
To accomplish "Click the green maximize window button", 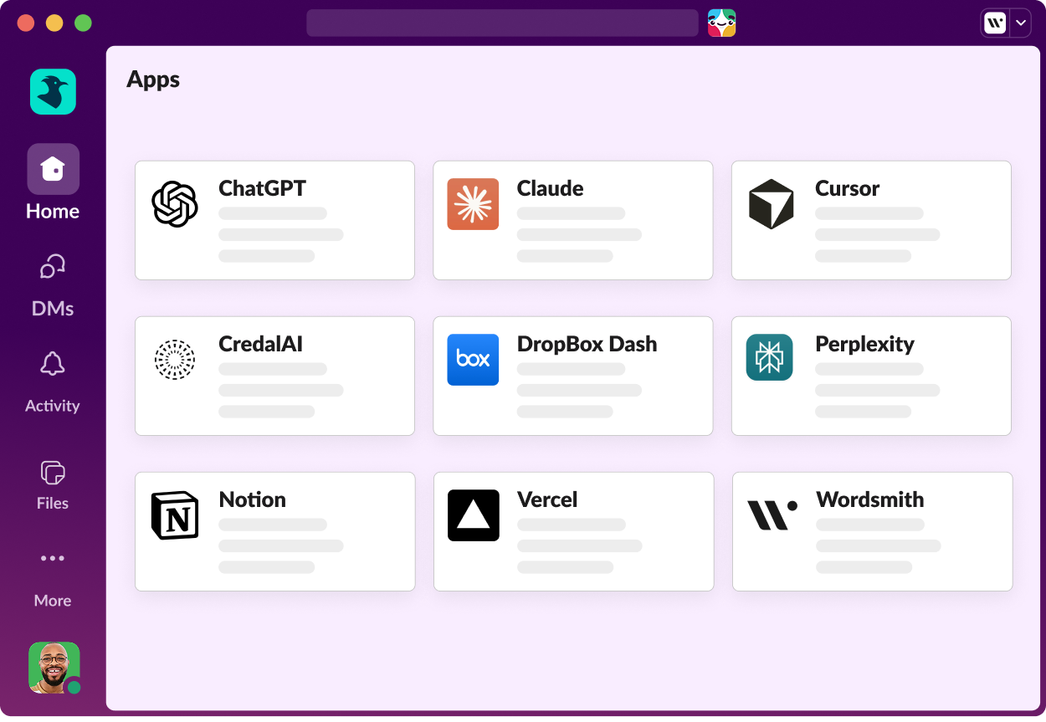I will click(x=83, y=23).
